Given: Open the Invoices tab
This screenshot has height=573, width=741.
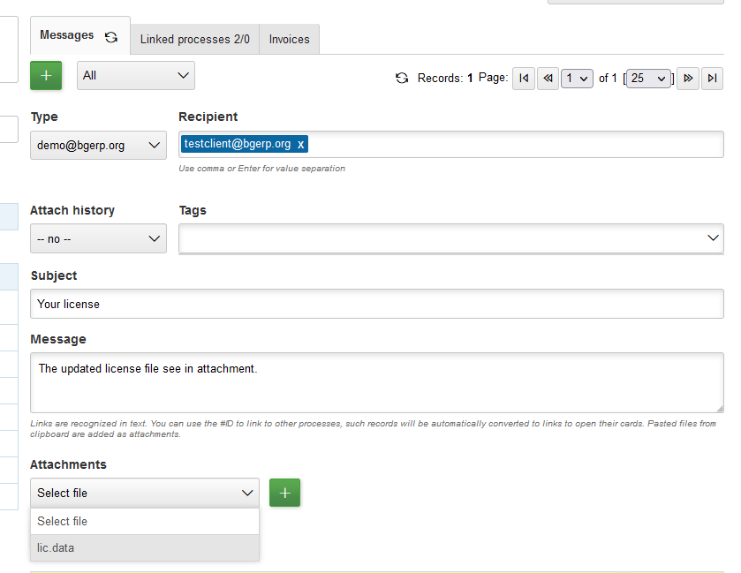Looking at the screenshot, I should click(289, 39).
